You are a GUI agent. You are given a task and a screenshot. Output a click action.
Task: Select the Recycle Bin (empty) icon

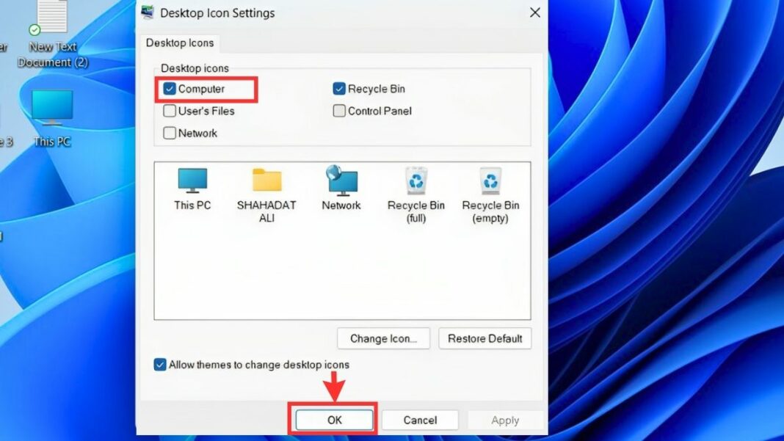[490, 195]
